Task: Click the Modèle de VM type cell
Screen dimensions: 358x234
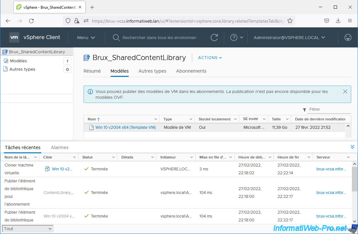Action: point(177,127)
